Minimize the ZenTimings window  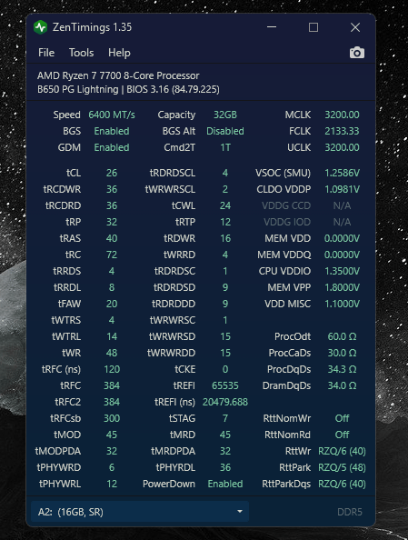[272, 27]
